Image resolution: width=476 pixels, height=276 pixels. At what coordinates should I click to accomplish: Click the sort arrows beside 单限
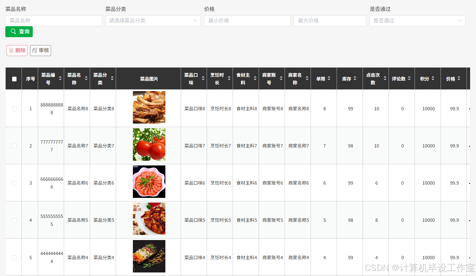329,78
